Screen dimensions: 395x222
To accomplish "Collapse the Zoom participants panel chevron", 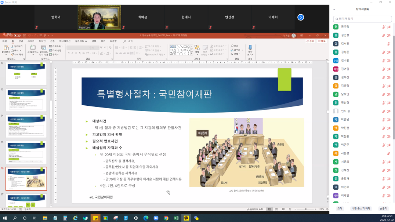I will pyautogui.click(x=334, y=9).
